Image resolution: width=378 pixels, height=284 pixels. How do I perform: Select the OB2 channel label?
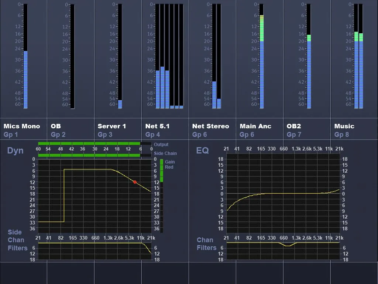click(293, 126)
